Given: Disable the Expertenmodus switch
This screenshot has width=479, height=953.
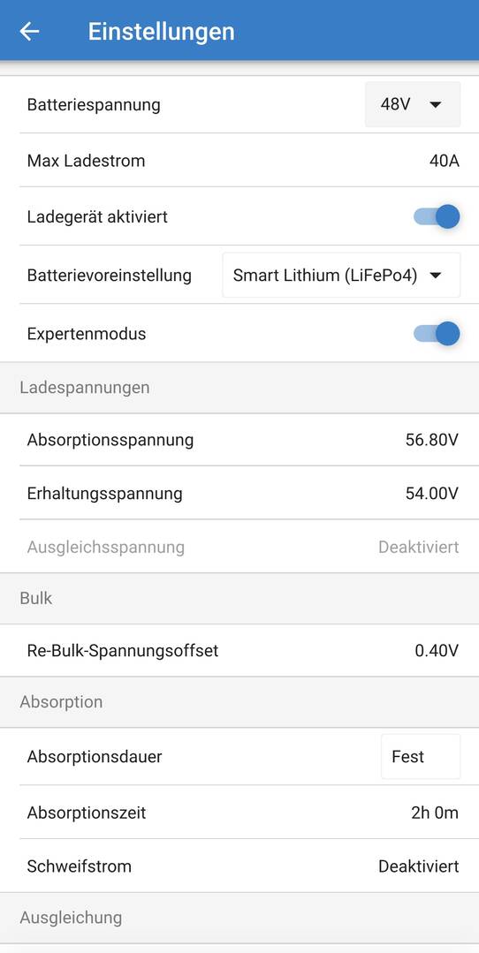Looking at the screenshot, I should pos(437,334).
